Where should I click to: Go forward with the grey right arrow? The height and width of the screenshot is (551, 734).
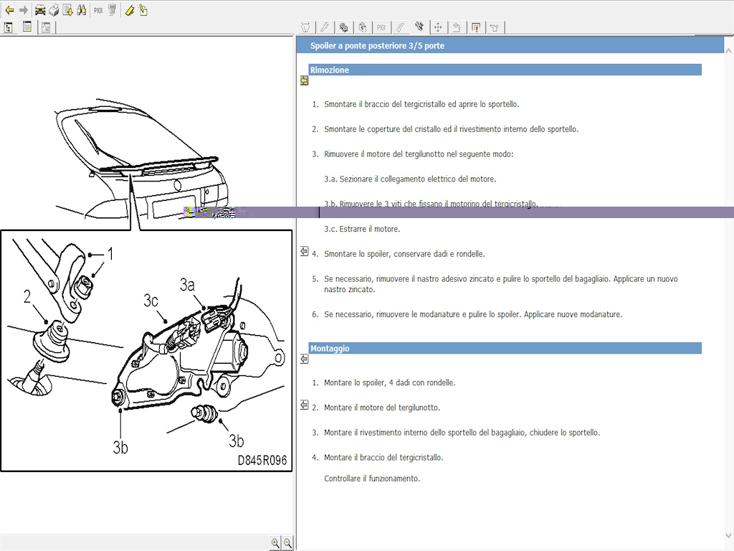click(24, 10)
